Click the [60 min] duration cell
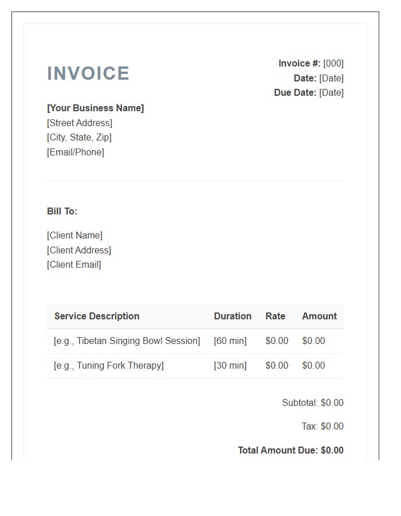This screenshot has height=516, width=401. point(230,341)
